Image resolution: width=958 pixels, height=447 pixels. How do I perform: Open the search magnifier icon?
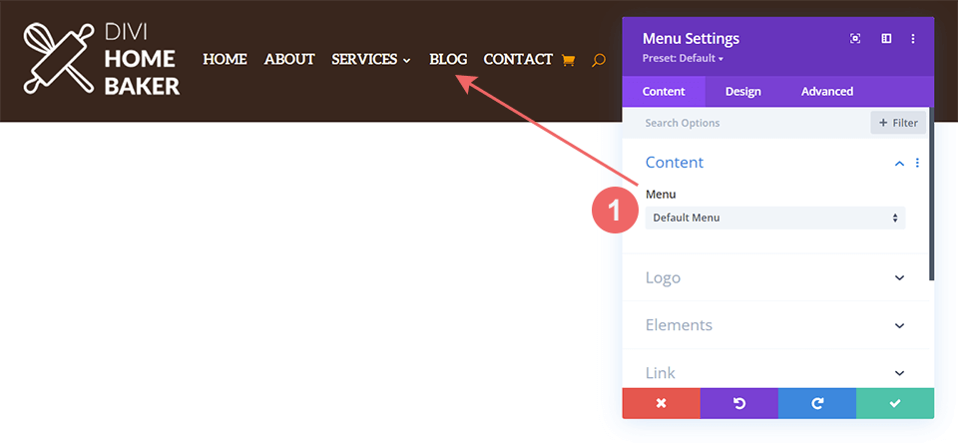[599, 60]
